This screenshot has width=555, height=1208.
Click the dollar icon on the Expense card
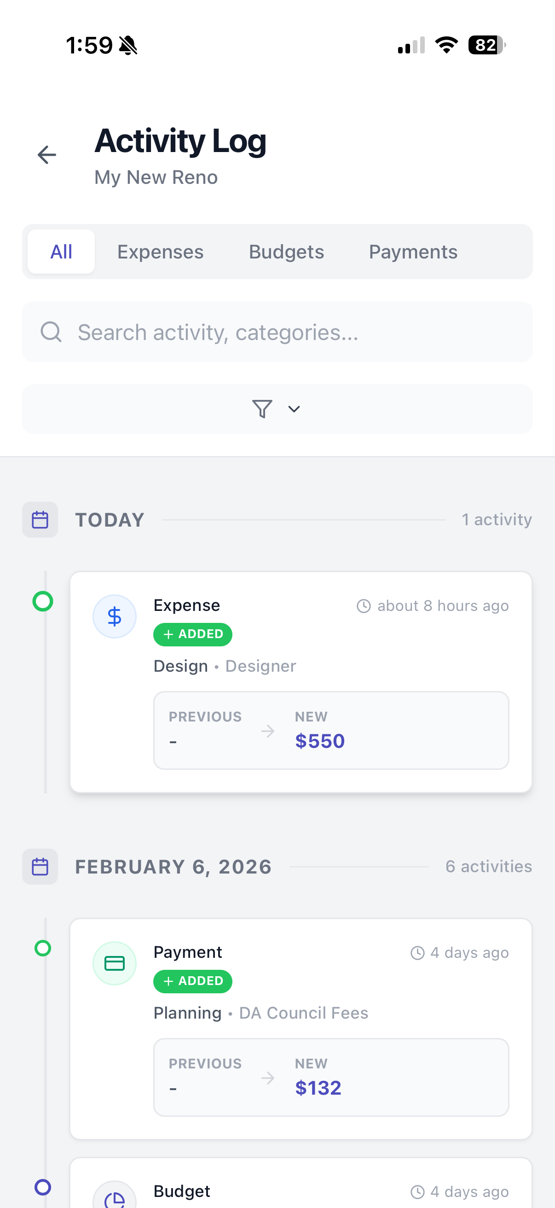tap(114, 616)
